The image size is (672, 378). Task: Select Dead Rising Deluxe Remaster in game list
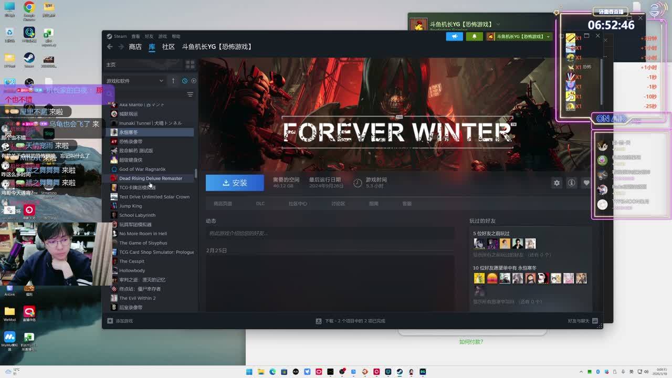coord(150,178)
